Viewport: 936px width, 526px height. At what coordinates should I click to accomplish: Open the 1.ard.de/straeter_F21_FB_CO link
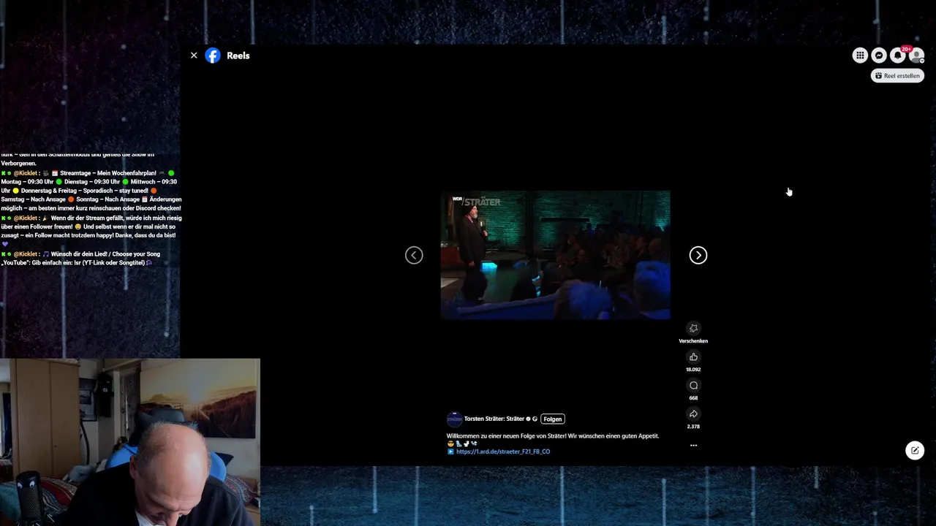pos(503,451)
